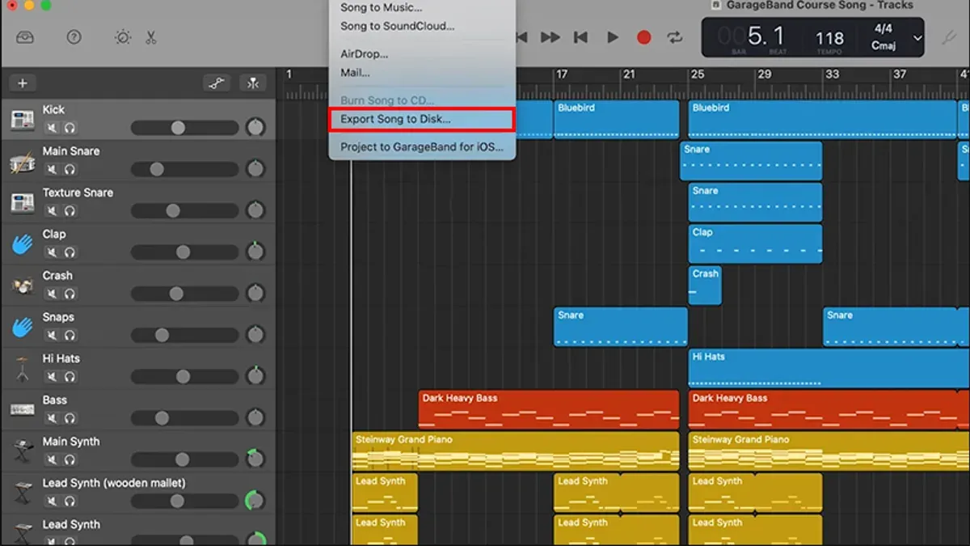Mute the Kick track
The width and height of the screenshot is (970, 546).
click(x=52, y=128)
